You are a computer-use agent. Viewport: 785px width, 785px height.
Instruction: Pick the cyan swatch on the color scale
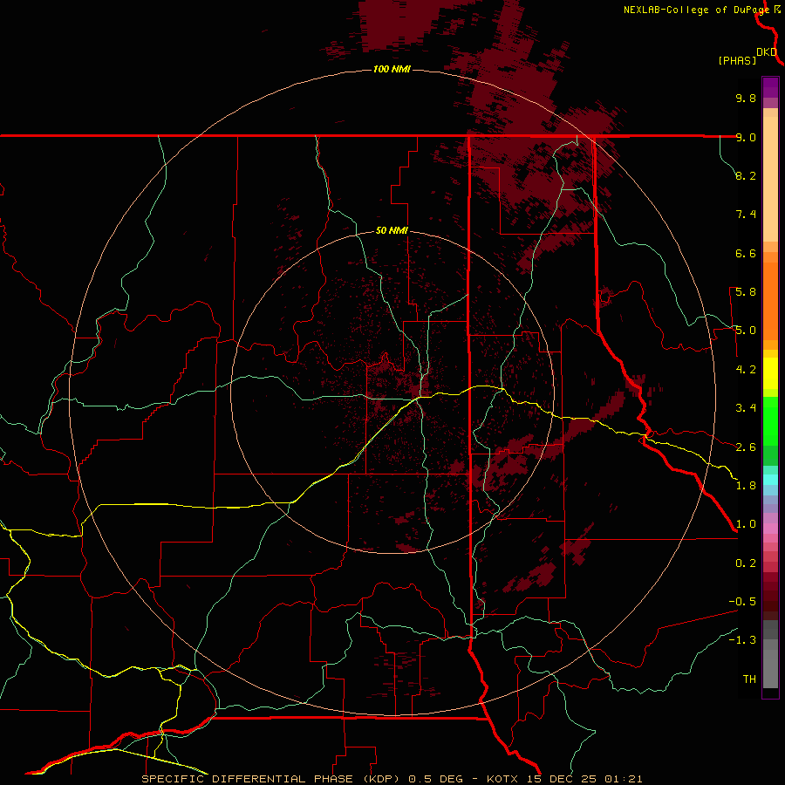770,480
